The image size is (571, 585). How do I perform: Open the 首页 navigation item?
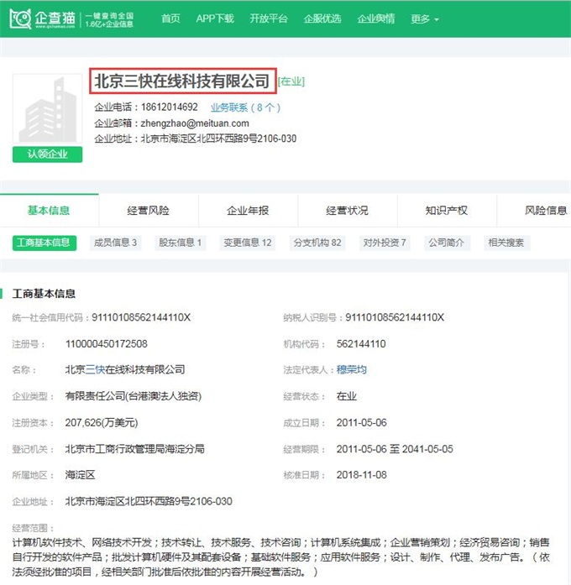point(170,18)
